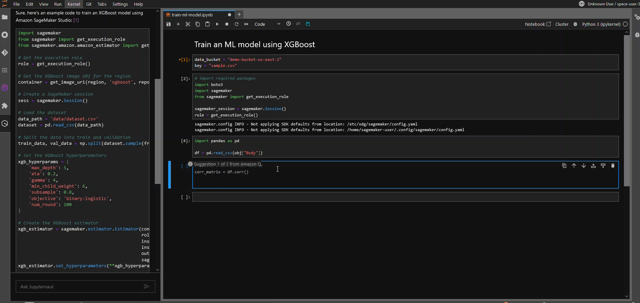Toggle the table of contents sidebar panel
The image size is (640, 303).
(x=5, y=70)
